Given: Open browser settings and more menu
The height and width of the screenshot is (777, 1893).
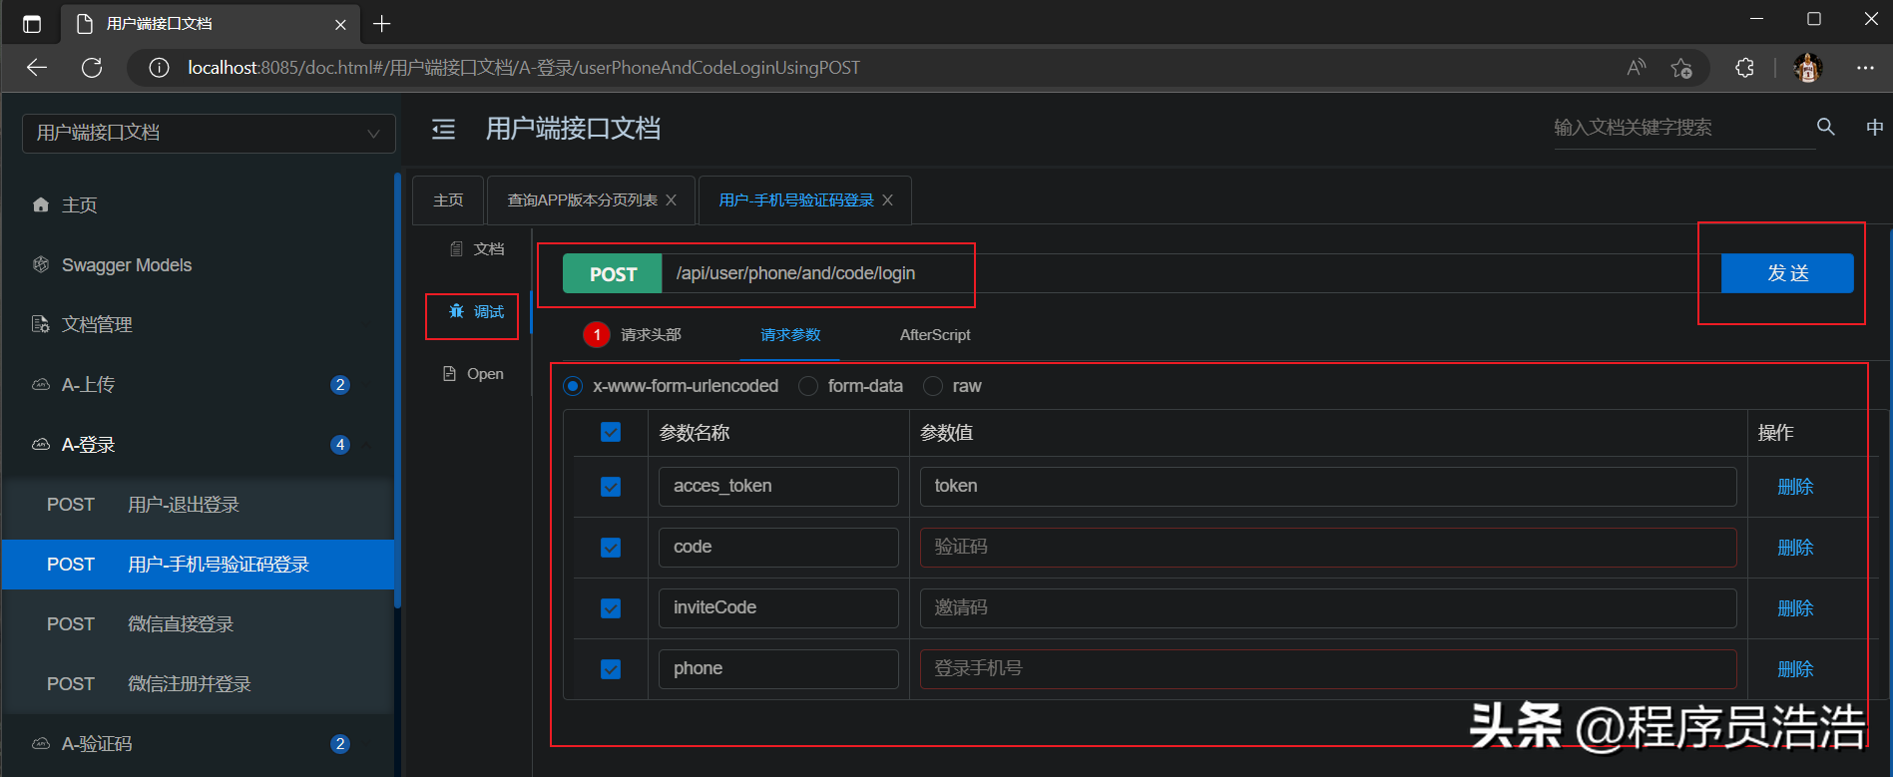Looking at the screenshot, I should click(x=1865, y=68).
